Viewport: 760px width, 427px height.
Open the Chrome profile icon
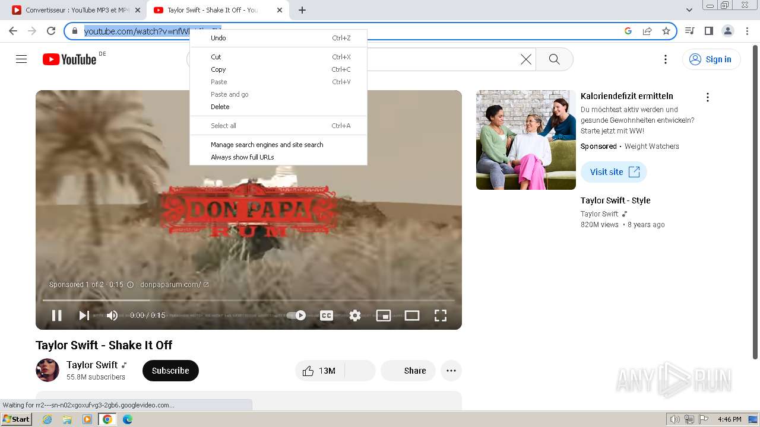(727, 31)
